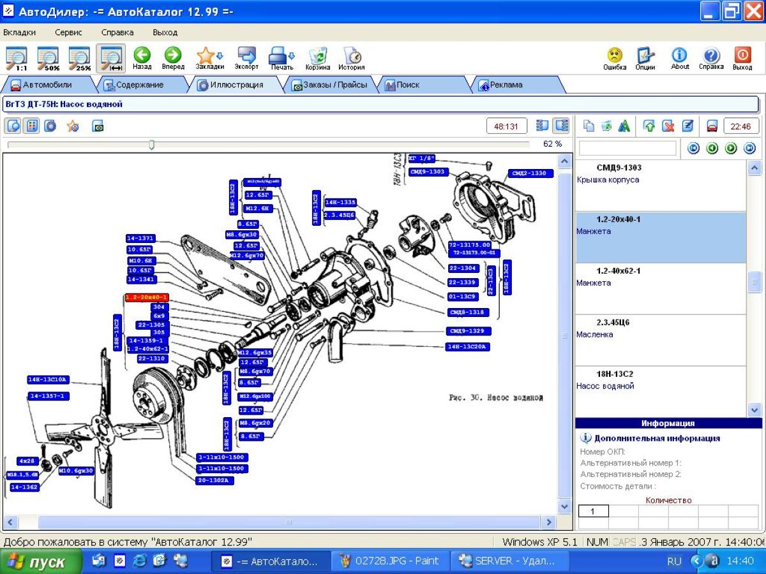The image size is (766, 574).
Task: Toggle fit-to-width zoom mode
Action: 111,59
